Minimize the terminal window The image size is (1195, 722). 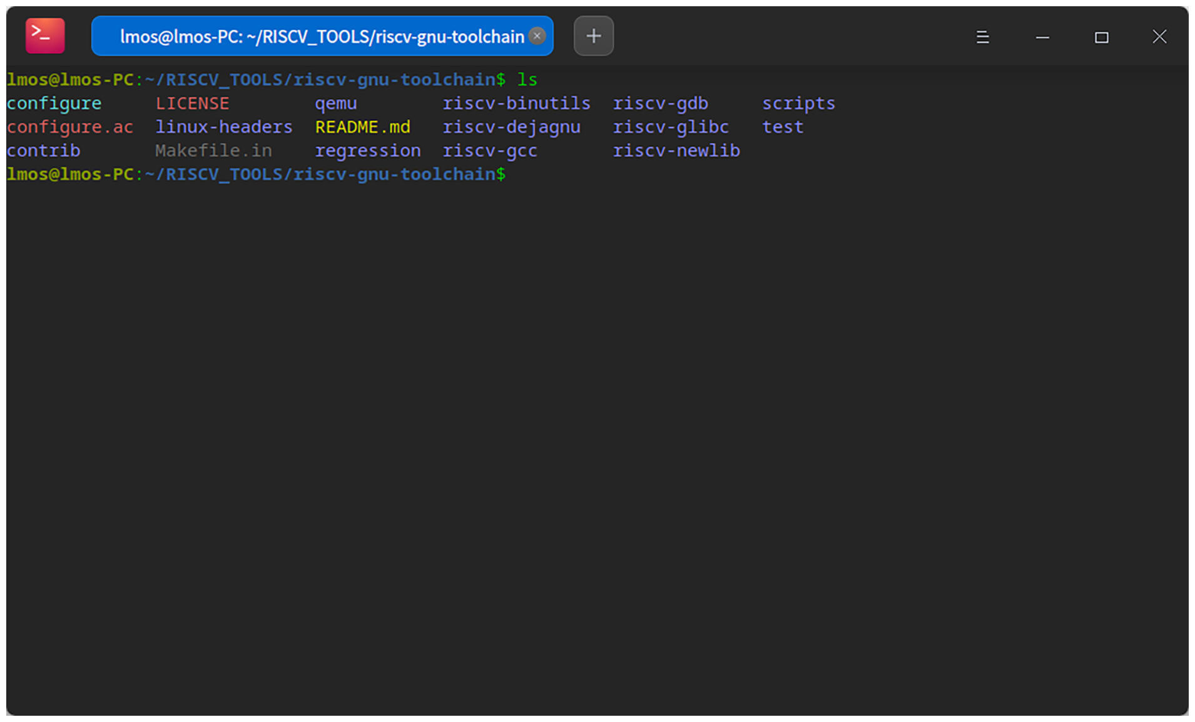point(1042,37)
